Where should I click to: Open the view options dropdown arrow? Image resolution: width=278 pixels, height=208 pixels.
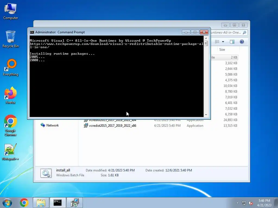[x=223, y=42]
